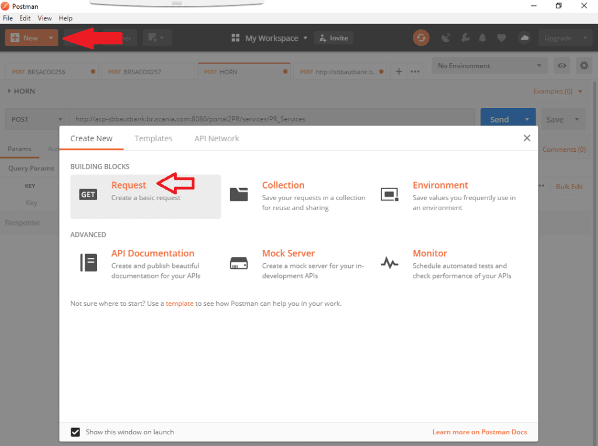Open the View menu
The width and height of the screenshot is (598, 446).
pos(44,18)
